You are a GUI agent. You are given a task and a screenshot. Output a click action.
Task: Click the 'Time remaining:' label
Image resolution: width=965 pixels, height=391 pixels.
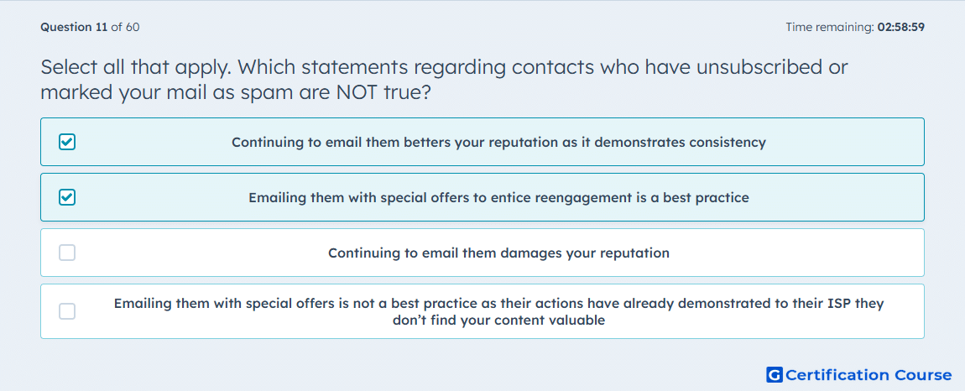tap(830, 27)
